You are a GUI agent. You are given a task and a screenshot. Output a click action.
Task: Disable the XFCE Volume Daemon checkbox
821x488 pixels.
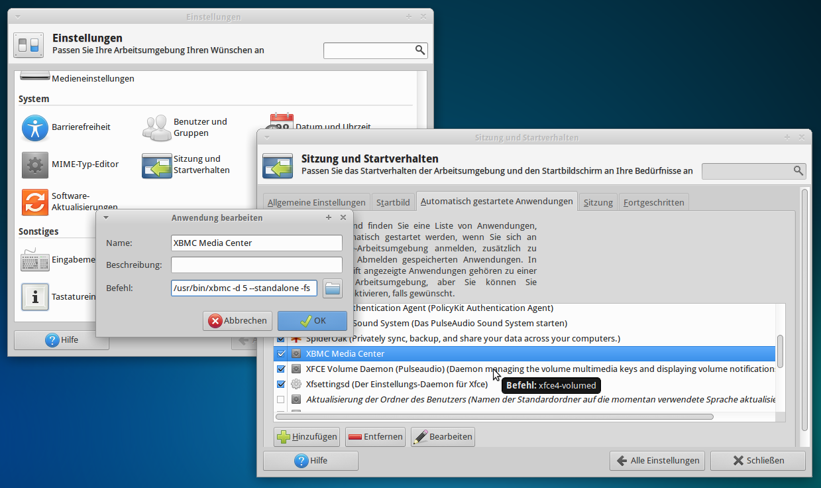pyautogui.click(x=281, y=369)
